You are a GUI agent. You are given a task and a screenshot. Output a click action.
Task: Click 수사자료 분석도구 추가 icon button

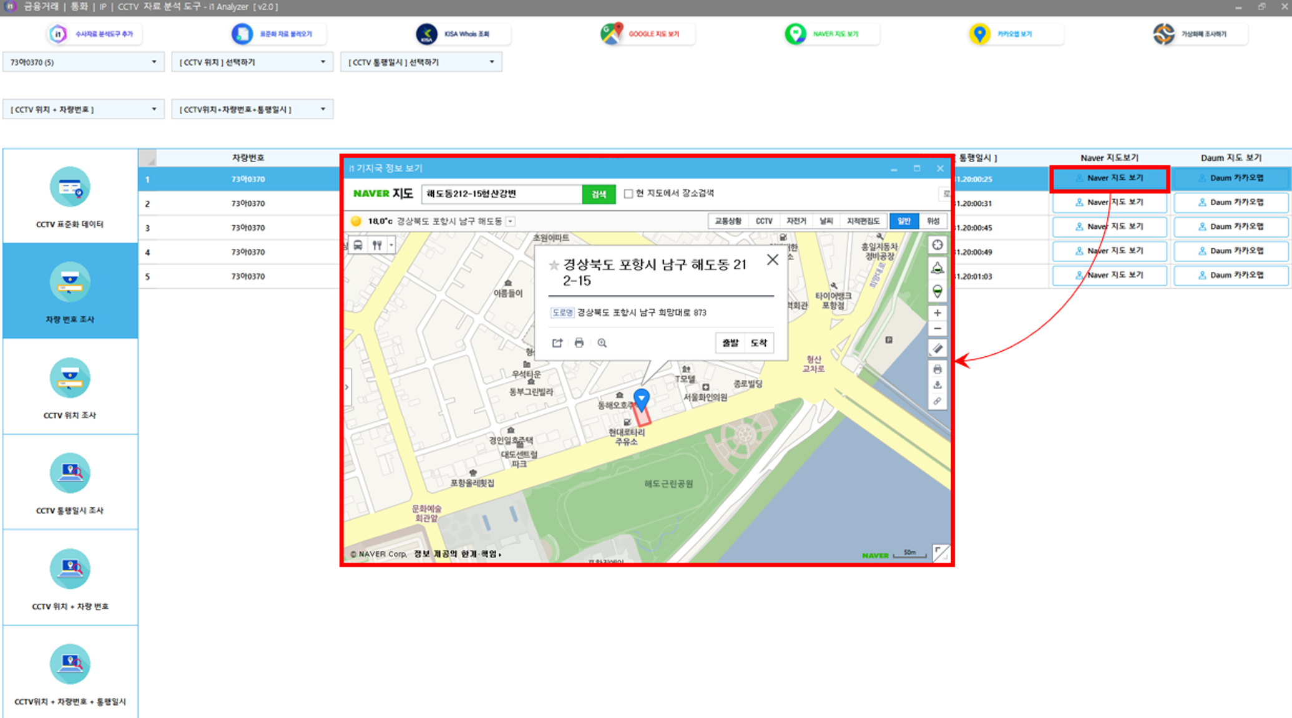95,34
